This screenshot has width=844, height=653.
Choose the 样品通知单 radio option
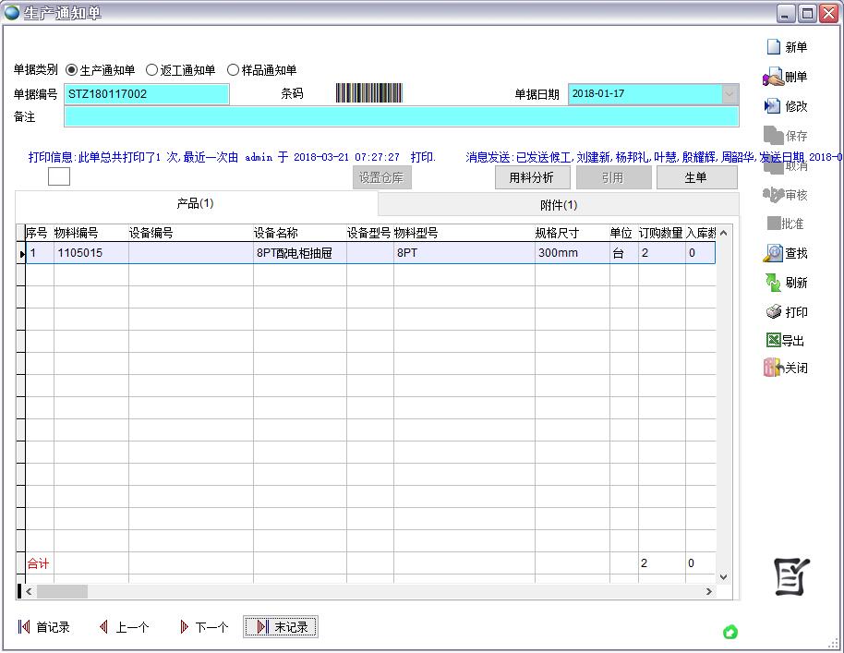233,70
